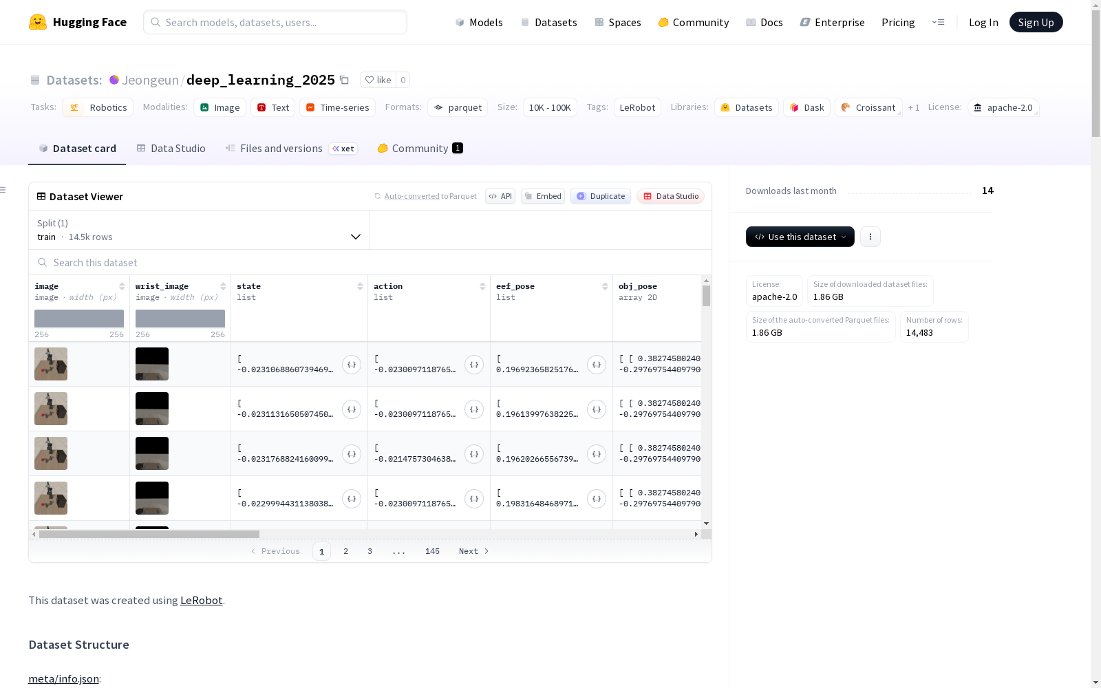Expand the eef_pose cell starting 0.19831648468971

pyautogui.click(x=597, y=499)
